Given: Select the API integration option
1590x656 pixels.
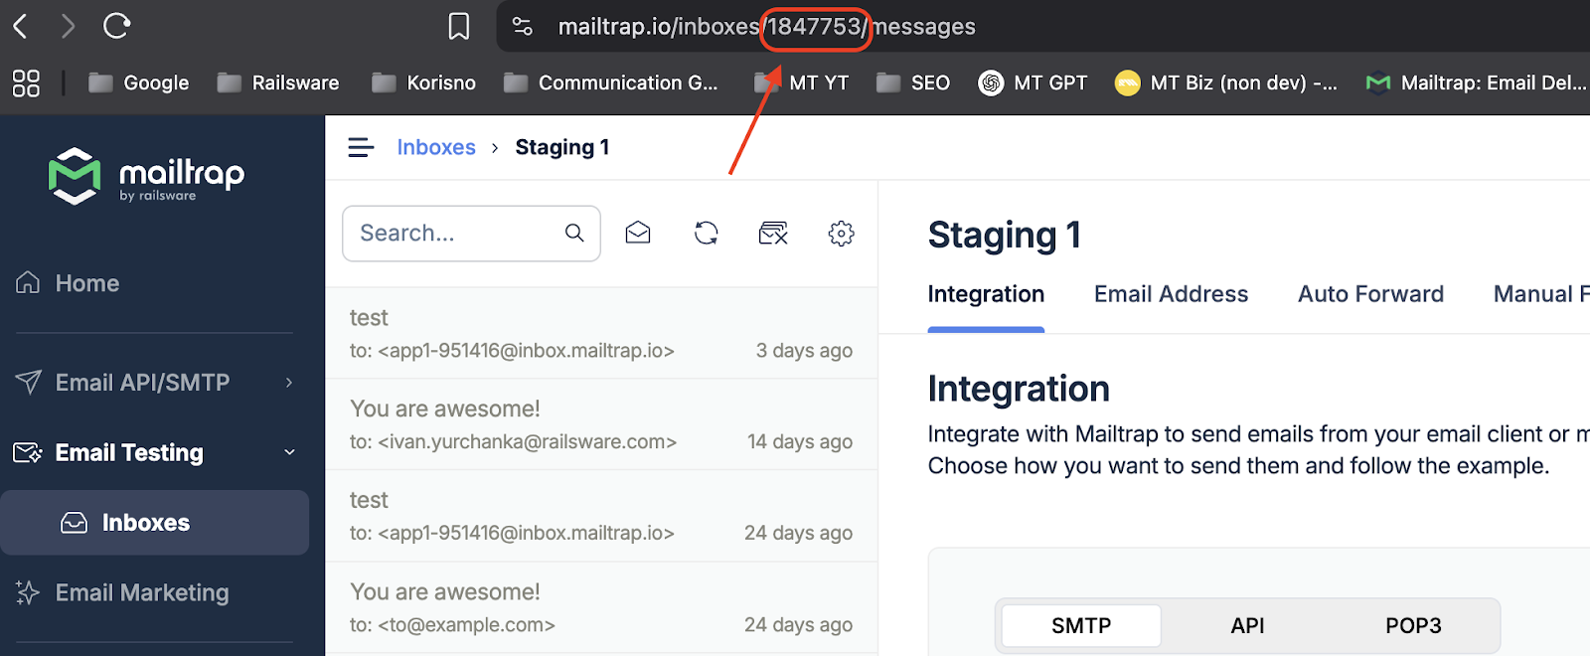Looking at the screenshot, I should click(x=1247, y=626).
